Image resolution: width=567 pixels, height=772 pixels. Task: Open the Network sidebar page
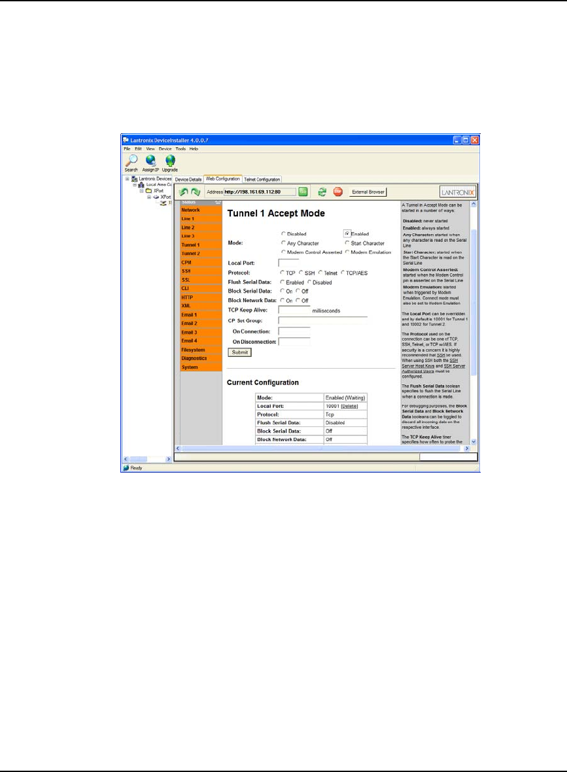point(201,210)
